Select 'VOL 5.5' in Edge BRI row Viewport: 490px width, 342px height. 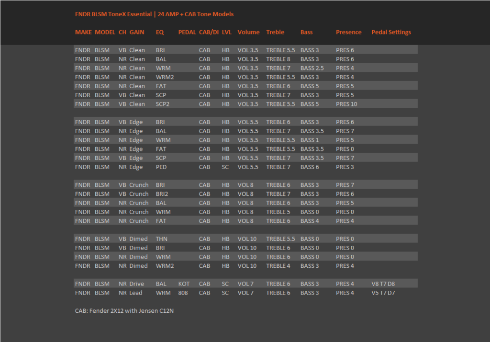point(248,122)
